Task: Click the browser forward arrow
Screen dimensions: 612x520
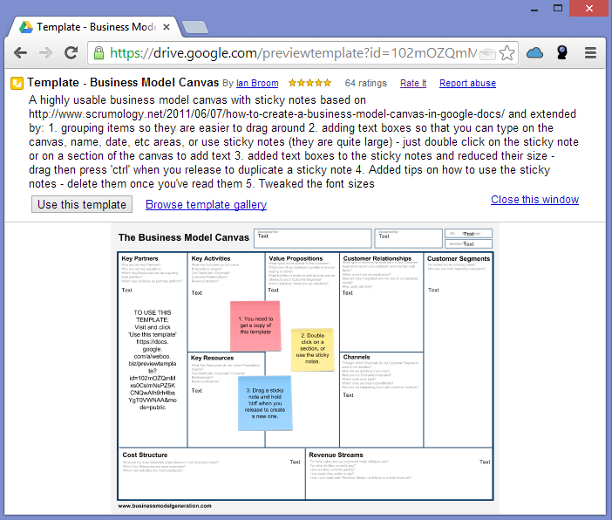Action: coord(45,52)
